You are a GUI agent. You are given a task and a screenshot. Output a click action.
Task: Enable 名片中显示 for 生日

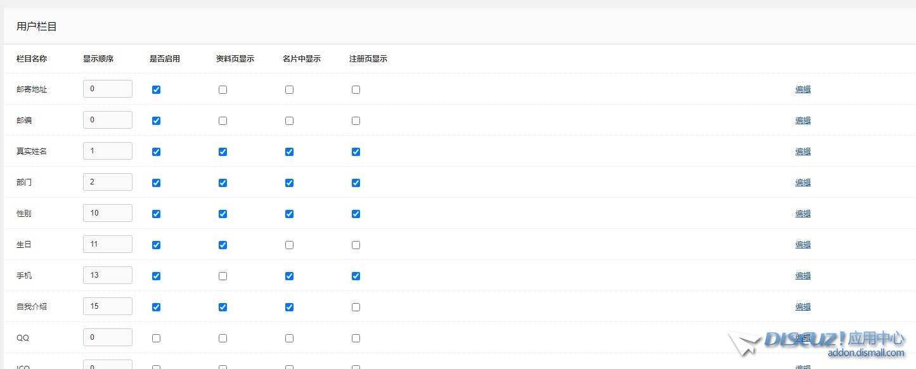click(289, 245)
